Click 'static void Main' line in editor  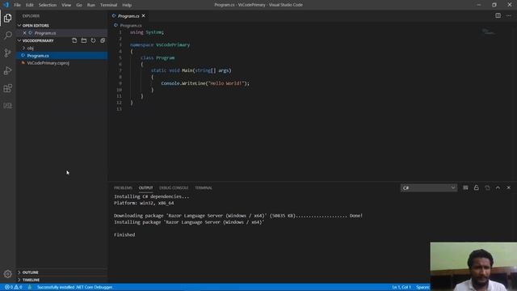coord(191,70)
